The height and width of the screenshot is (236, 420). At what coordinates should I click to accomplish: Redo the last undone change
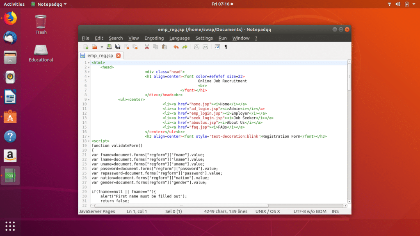tap(185, 47)
